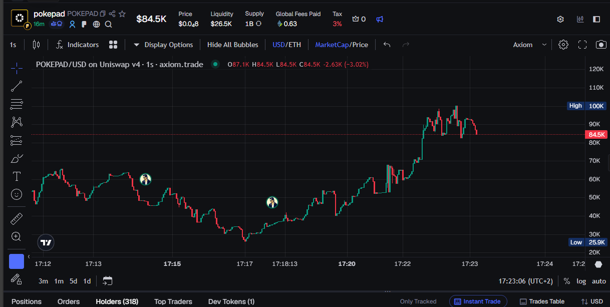This screenshot has height=307, width=610.
Task: Toggle the Only Tracked filter
Action: pos(418,301)
